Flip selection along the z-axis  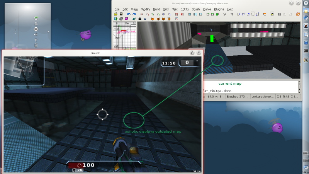[x=163, y=14]
